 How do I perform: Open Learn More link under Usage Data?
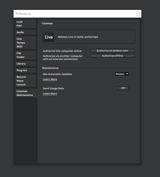click(x=50, y=94)
